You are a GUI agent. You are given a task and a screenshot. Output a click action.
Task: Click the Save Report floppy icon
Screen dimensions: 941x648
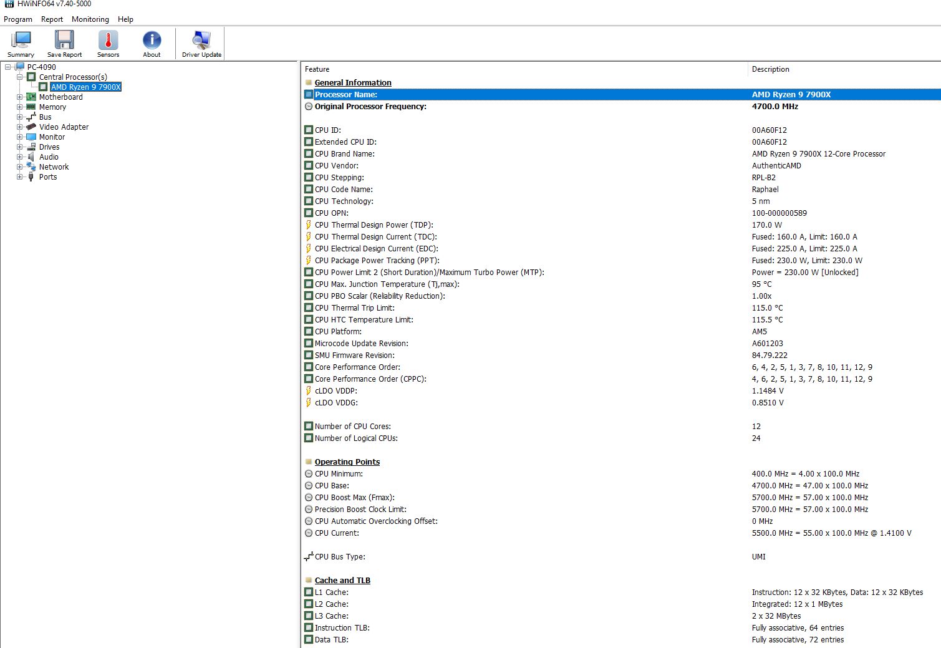tap(64, 40)
